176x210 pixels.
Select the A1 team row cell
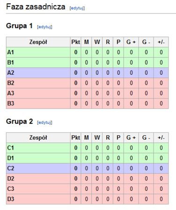(38, 52)
